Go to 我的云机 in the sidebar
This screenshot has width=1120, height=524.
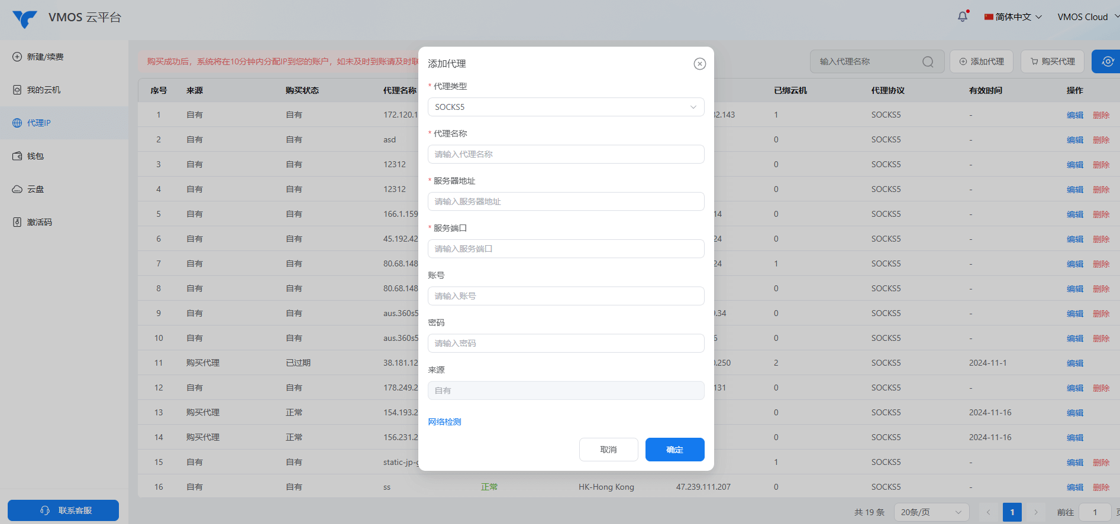tap(64, 90)
